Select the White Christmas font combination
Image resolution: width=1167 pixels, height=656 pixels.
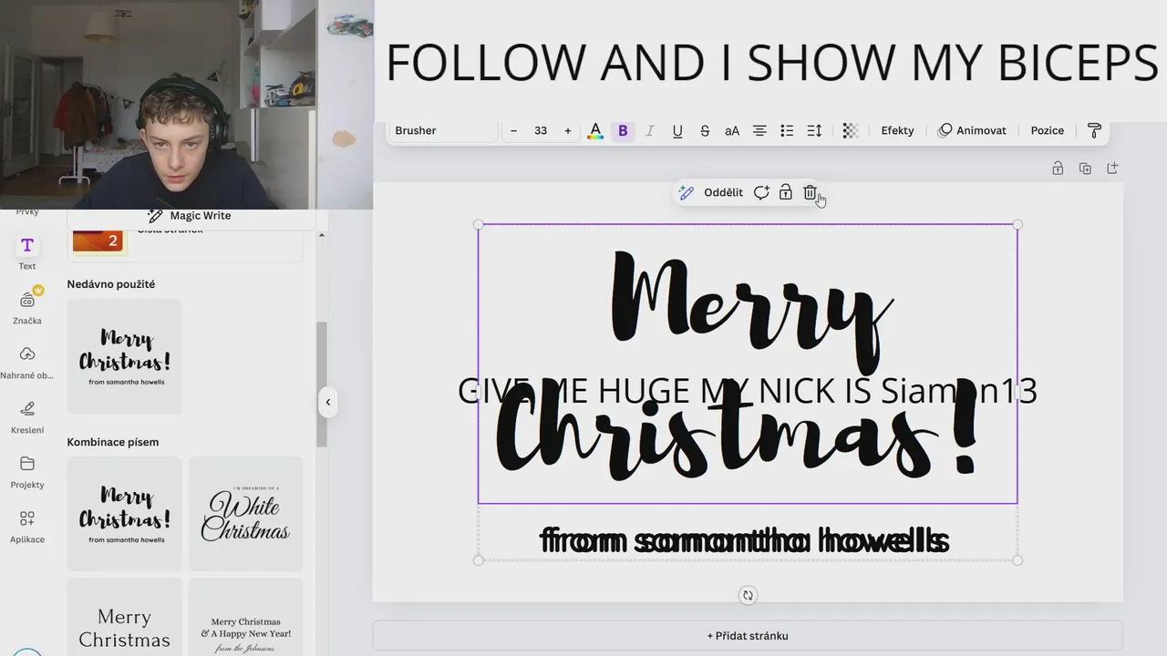(x=245, y=514)
